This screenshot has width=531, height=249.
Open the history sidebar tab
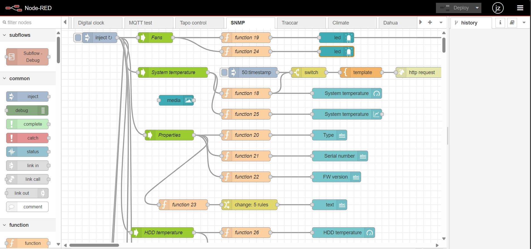click(x=471, y=23)
